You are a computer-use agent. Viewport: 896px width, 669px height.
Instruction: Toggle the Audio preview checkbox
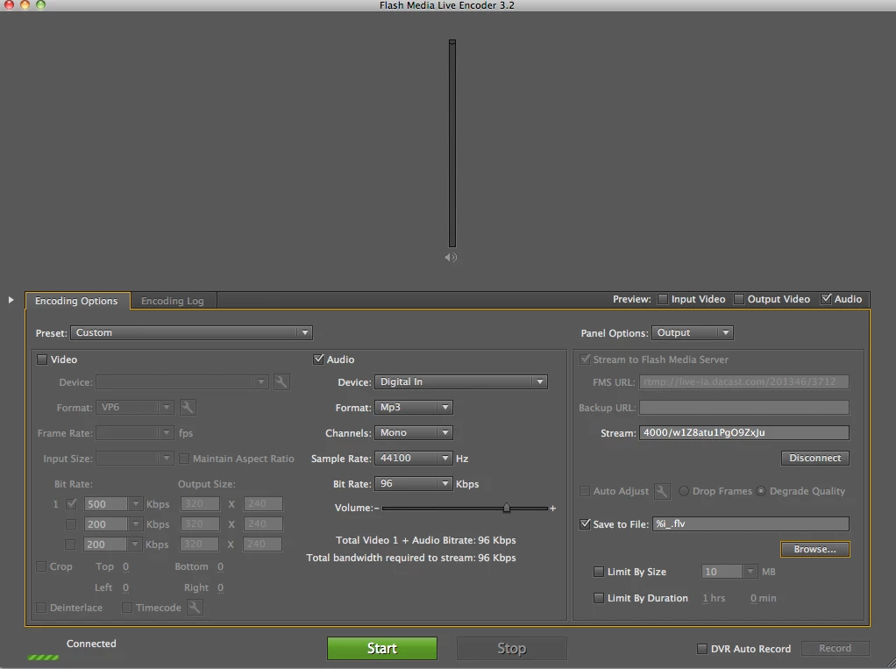pos(826,299)
